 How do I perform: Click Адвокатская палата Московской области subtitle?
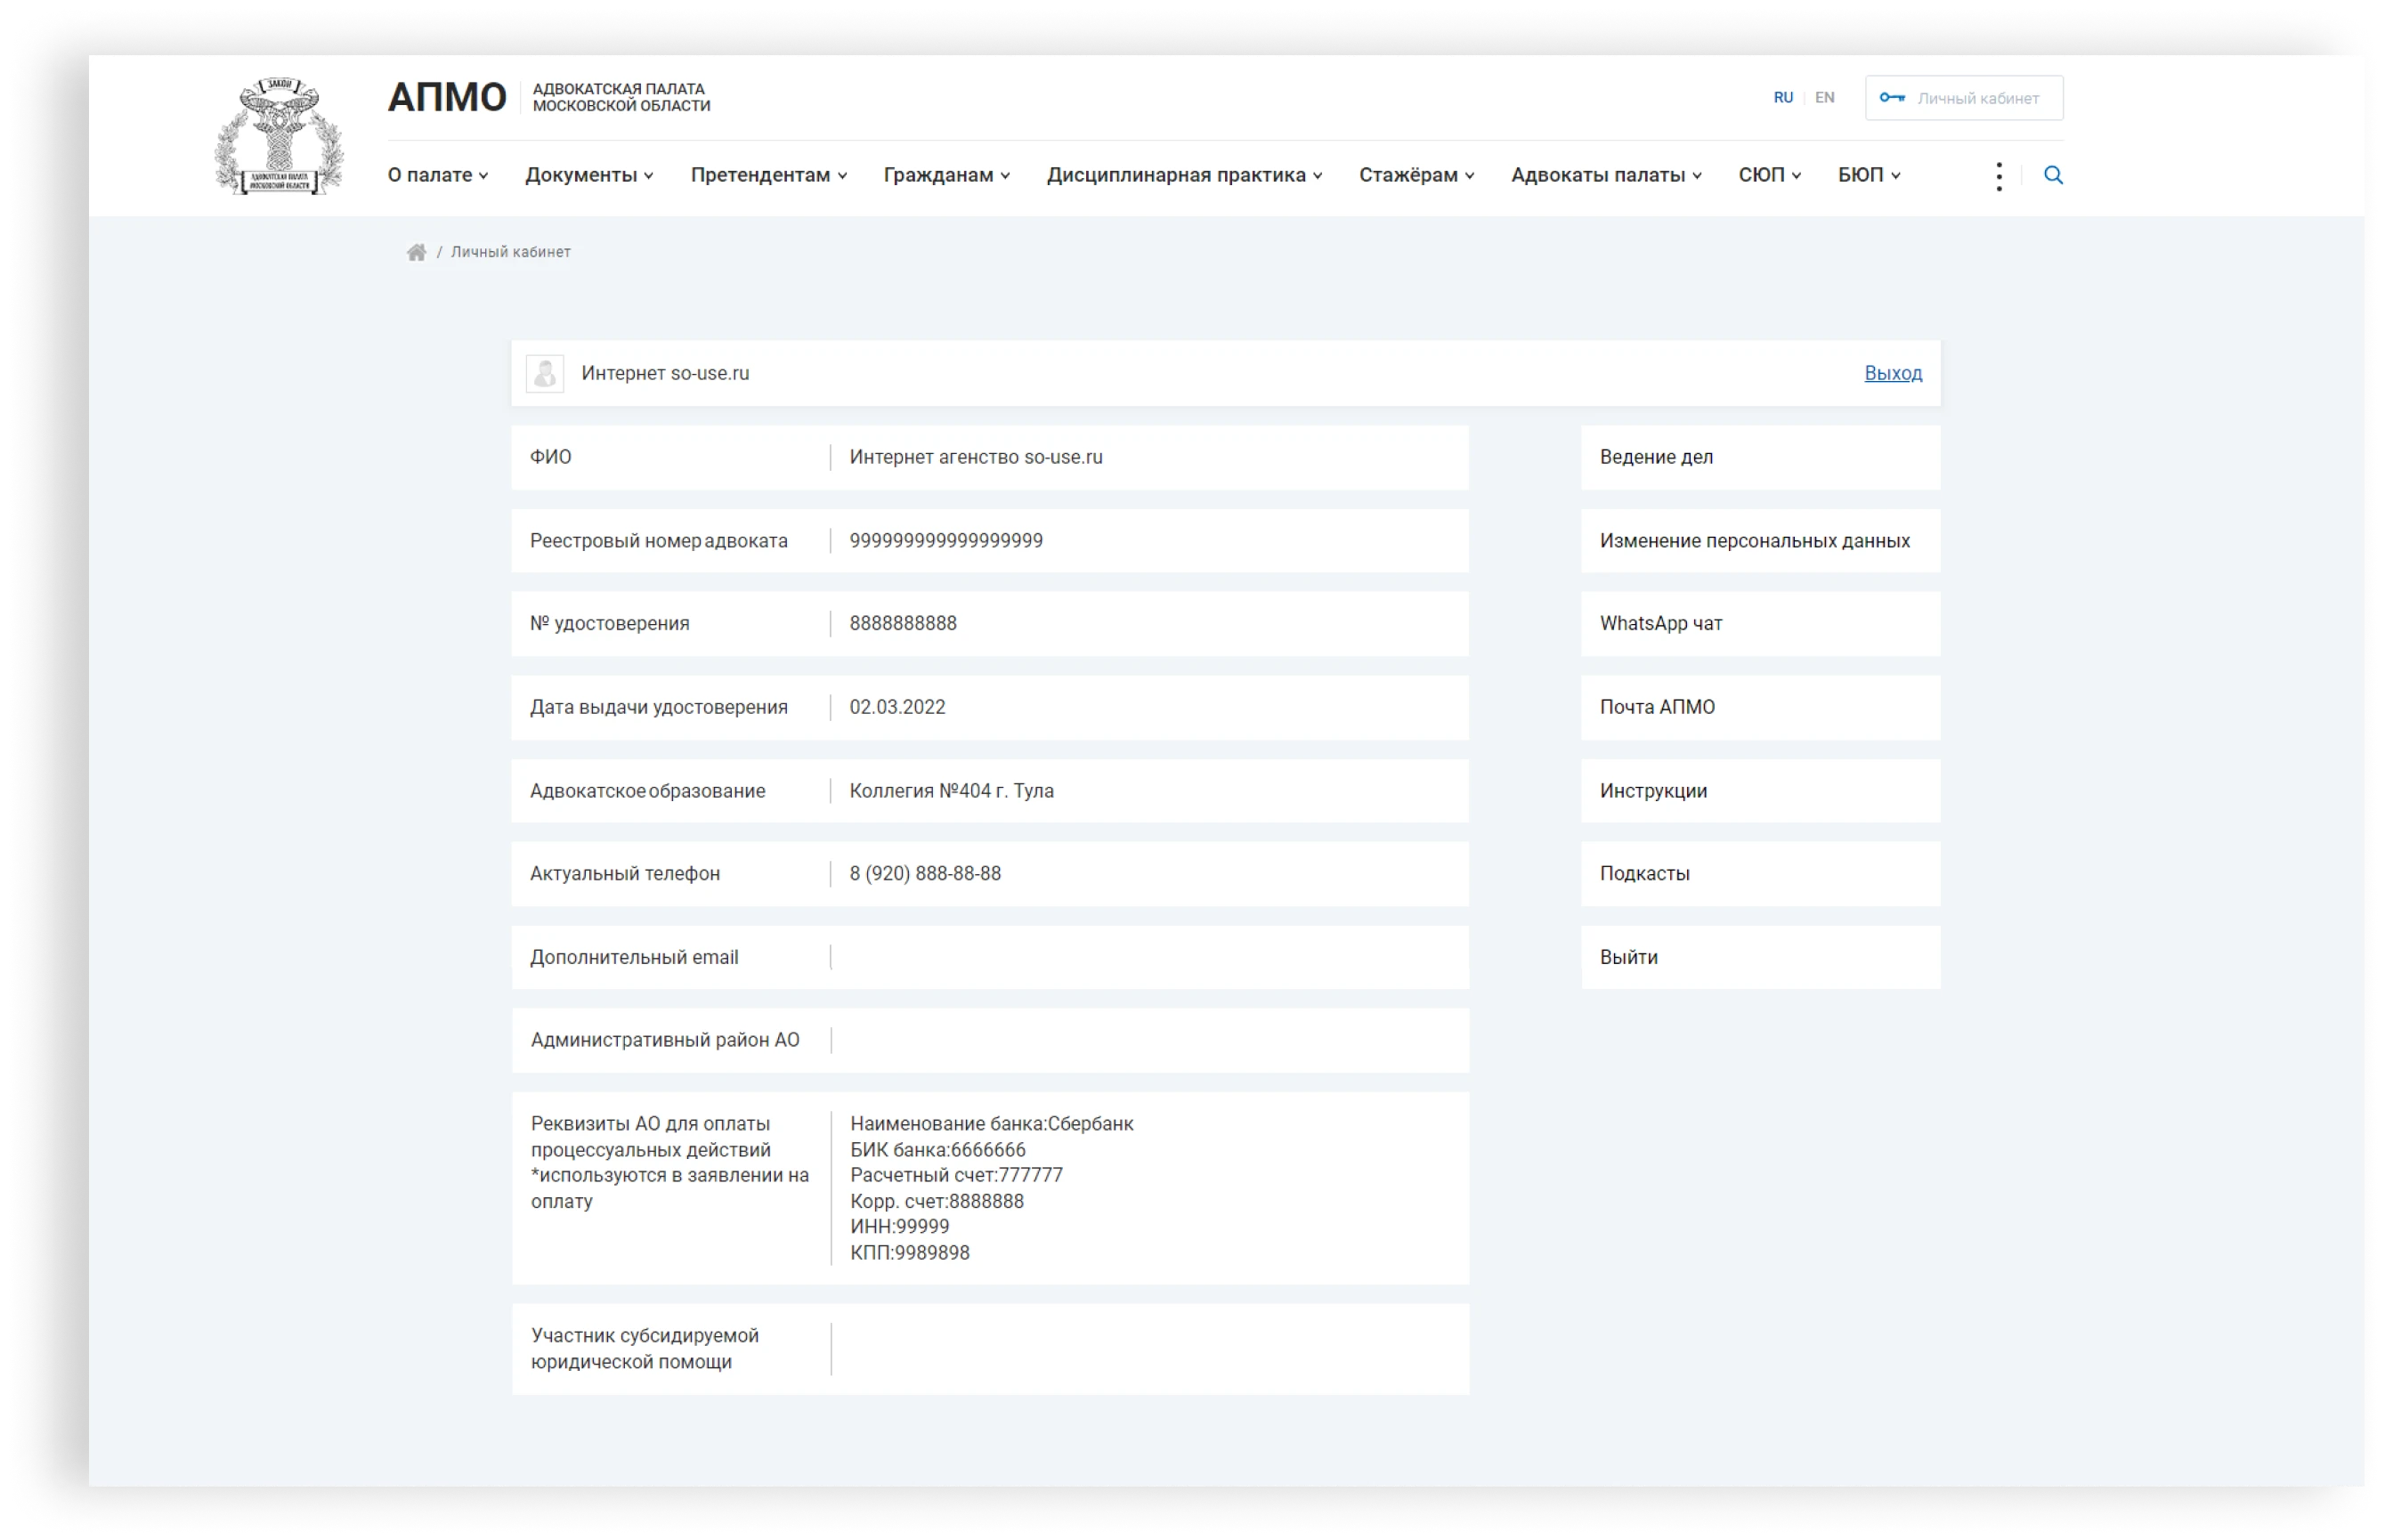point(621,98)
